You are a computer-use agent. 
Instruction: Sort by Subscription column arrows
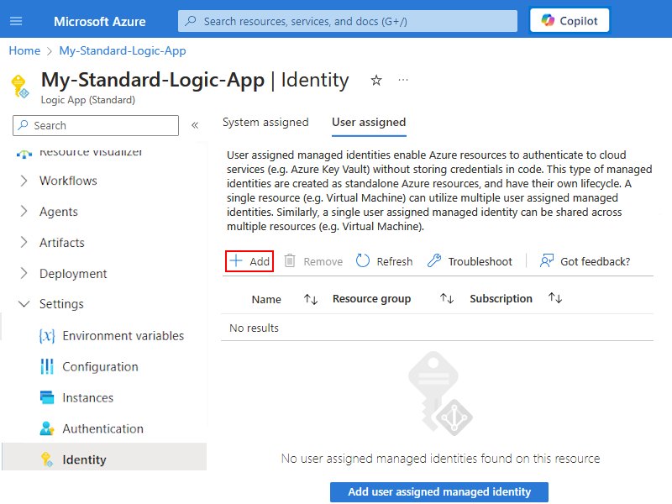click(x=555, y=297)
